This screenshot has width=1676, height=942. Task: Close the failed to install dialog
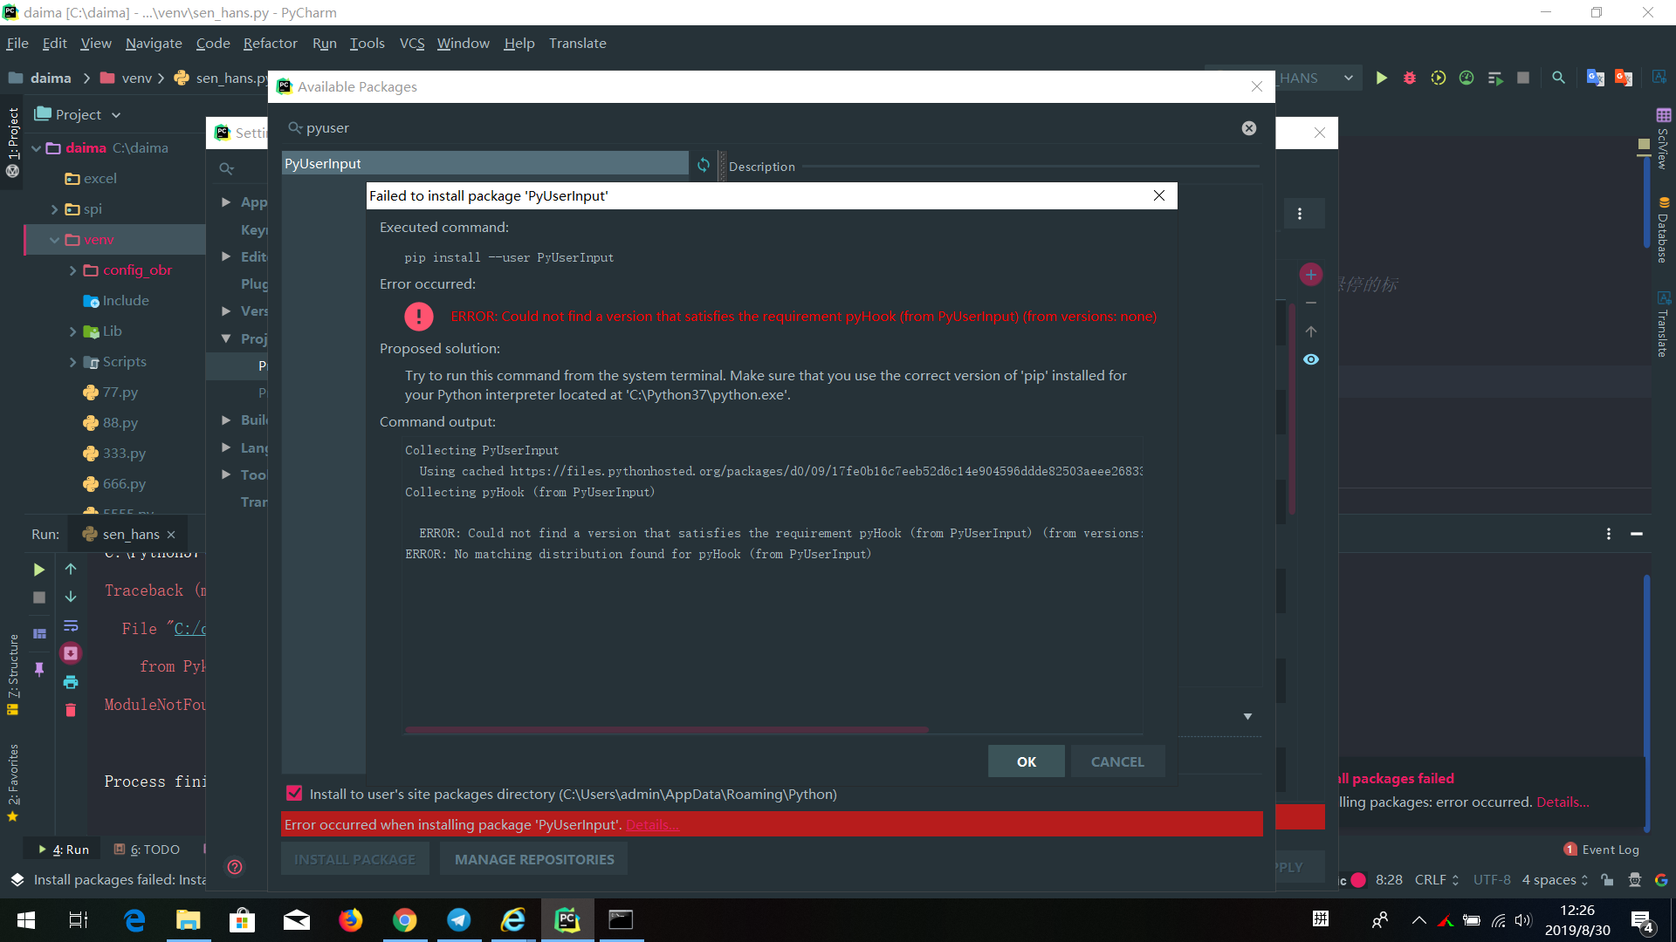[1159, 195]
